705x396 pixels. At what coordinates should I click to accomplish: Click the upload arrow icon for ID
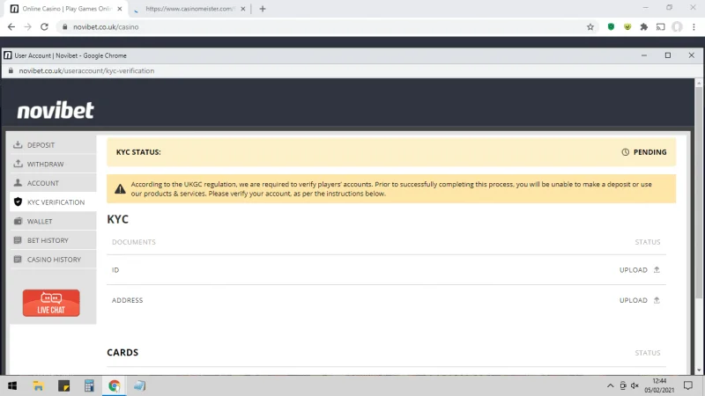[x=657, y=270]
